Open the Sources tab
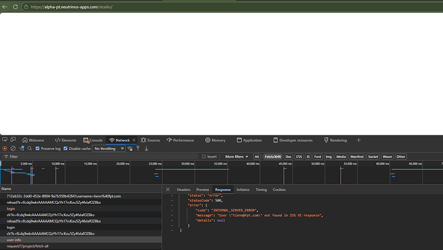 [150, 140]
